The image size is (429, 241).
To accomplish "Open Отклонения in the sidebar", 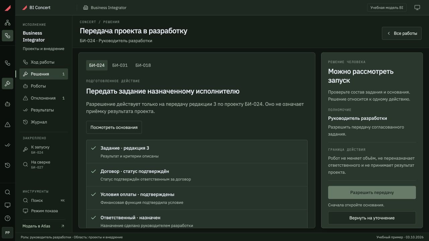I will click(x=44, y=98).
